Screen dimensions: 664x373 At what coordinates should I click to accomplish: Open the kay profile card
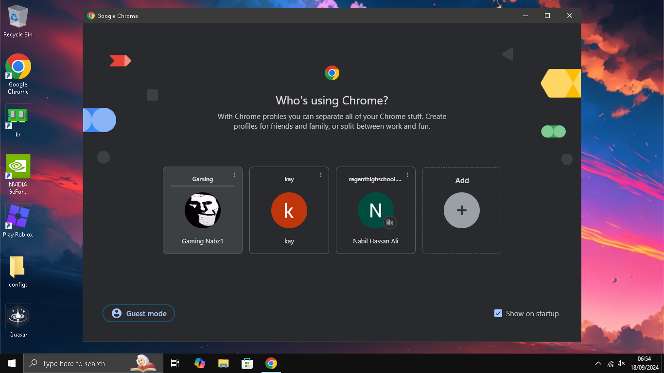(x=289, y=210)
